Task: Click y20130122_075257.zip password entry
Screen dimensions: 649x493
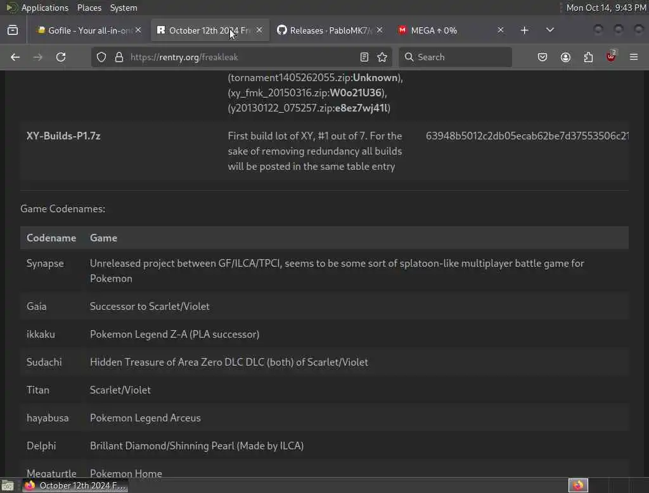Action: click(309, 108)
